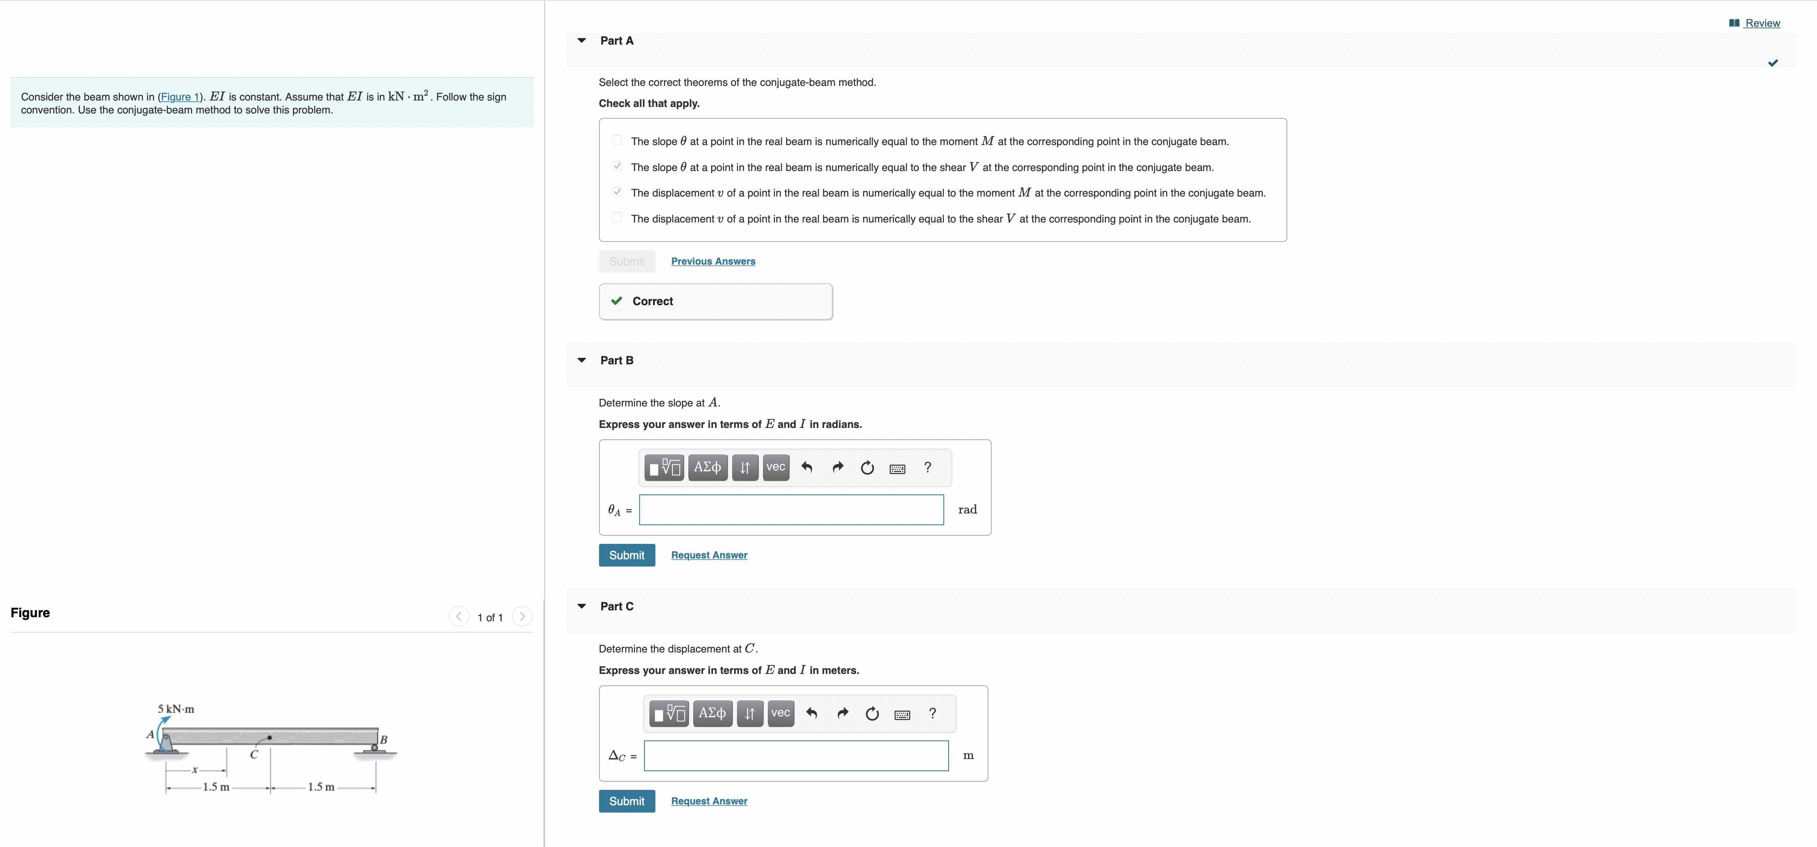Viewport: 1817px width, 847px height.
Task: Check displacement equals shear V option
Action: coord(617,218)
